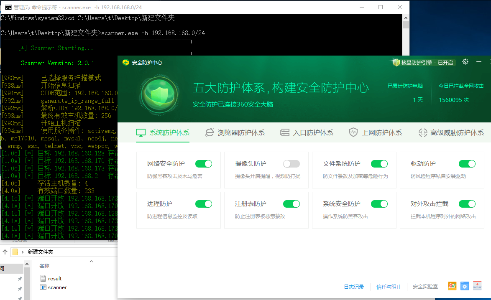
Task: Select the 系统防护体系 tab
Action: click(x=163, y=132)
